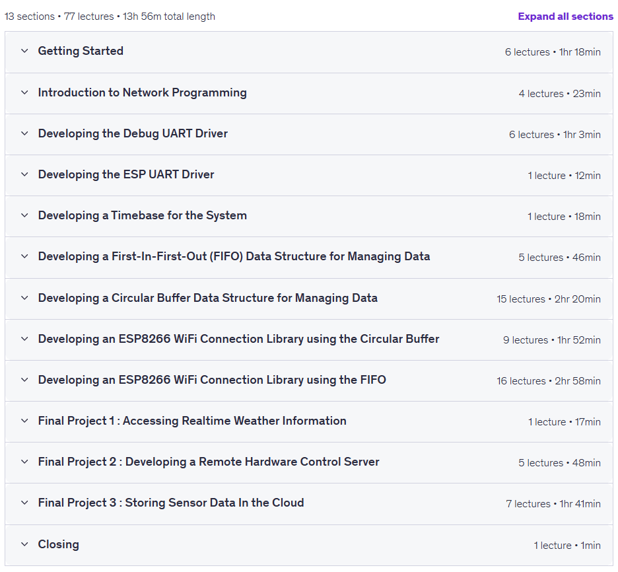This screenshot has width=618, height=572.
Task: Click '6 lectures • 1hr 3min' duration text
Action: 555,135
